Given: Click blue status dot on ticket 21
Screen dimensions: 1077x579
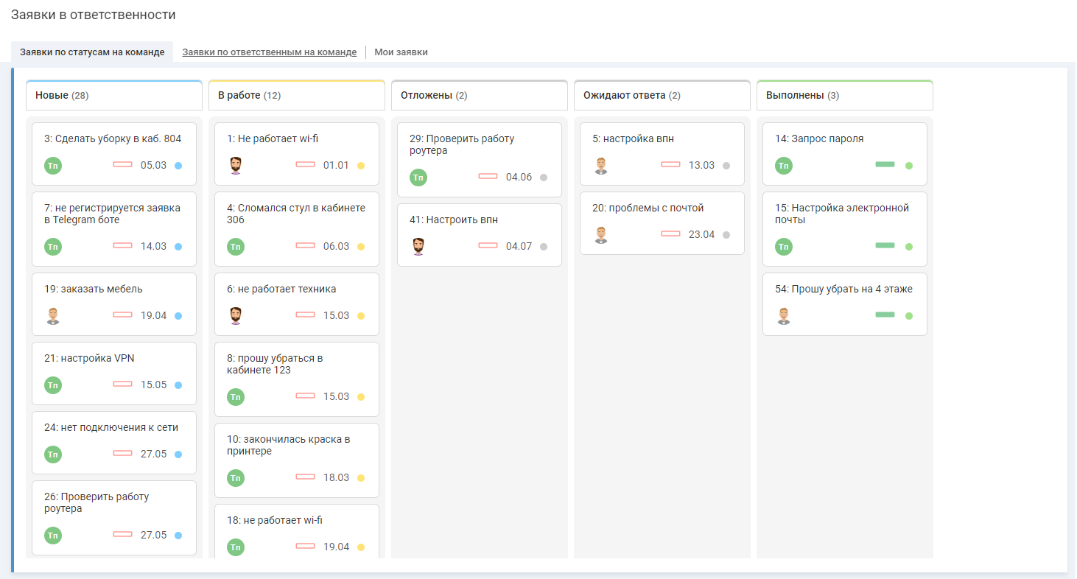Looking at the screenshot, I should pos(178,385).
